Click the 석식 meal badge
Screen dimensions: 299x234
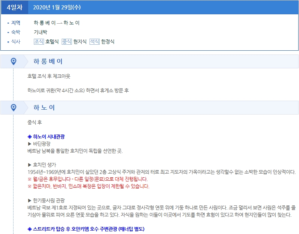pos(94,42)
